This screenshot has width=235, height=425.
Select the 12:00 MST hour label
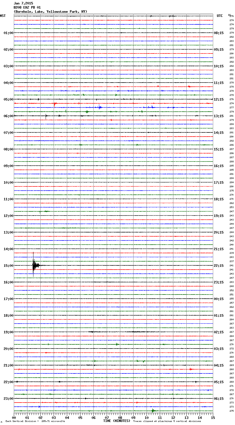(x=9, y=216)
